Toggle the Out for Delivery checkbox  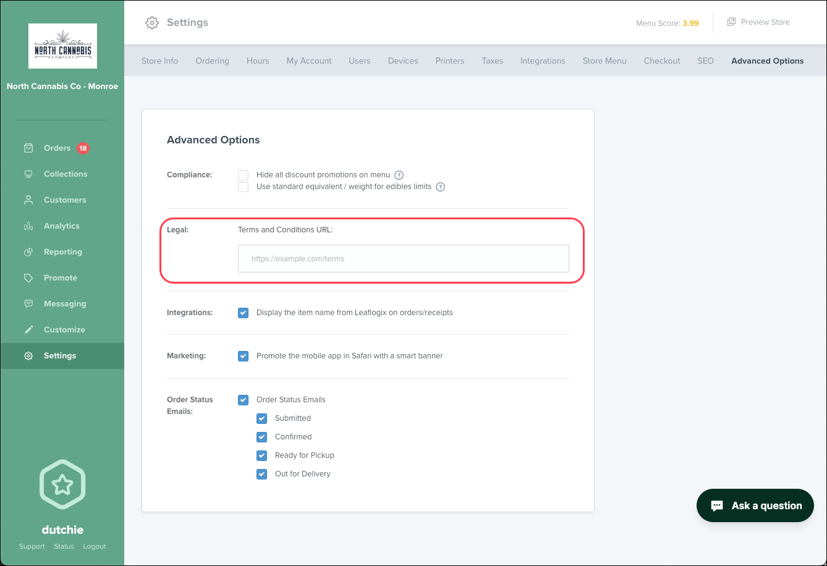[x=262, y=474]
